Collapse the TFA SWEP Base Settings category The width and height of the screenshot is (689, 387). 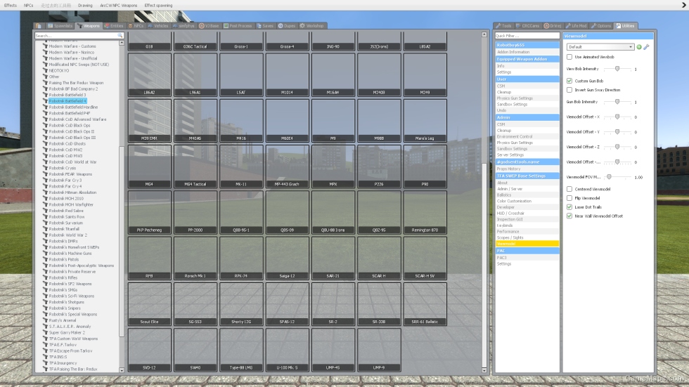click(527, 176)
